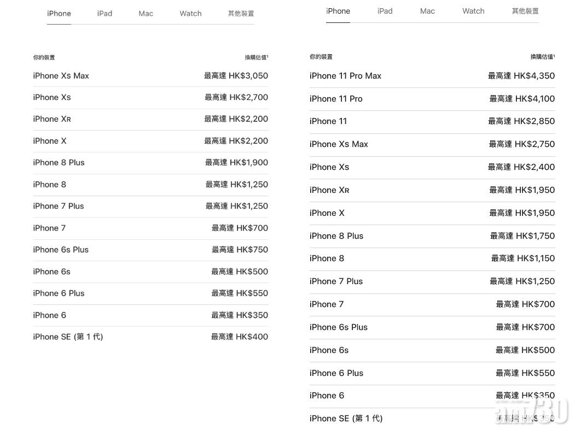This screenshot has width=581, height=435.
Task: Choose the HK$2,850 iPhone 11 row
Action: [328, 121]
